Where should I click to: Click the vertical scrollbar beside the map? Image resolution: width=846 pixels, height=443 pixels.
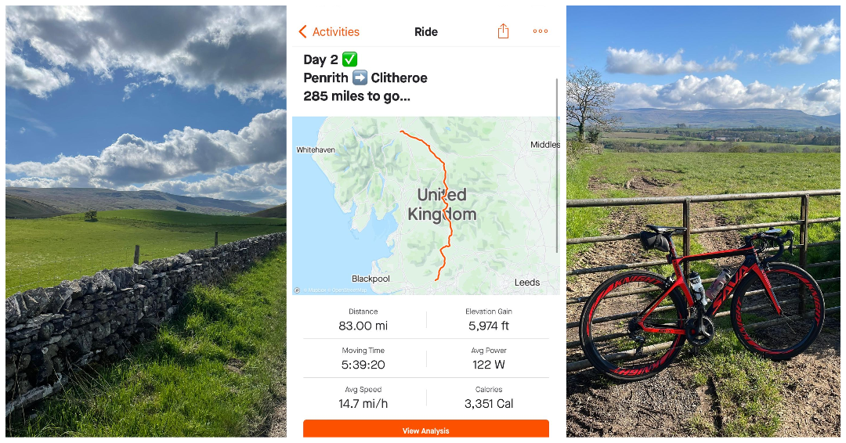557,165
